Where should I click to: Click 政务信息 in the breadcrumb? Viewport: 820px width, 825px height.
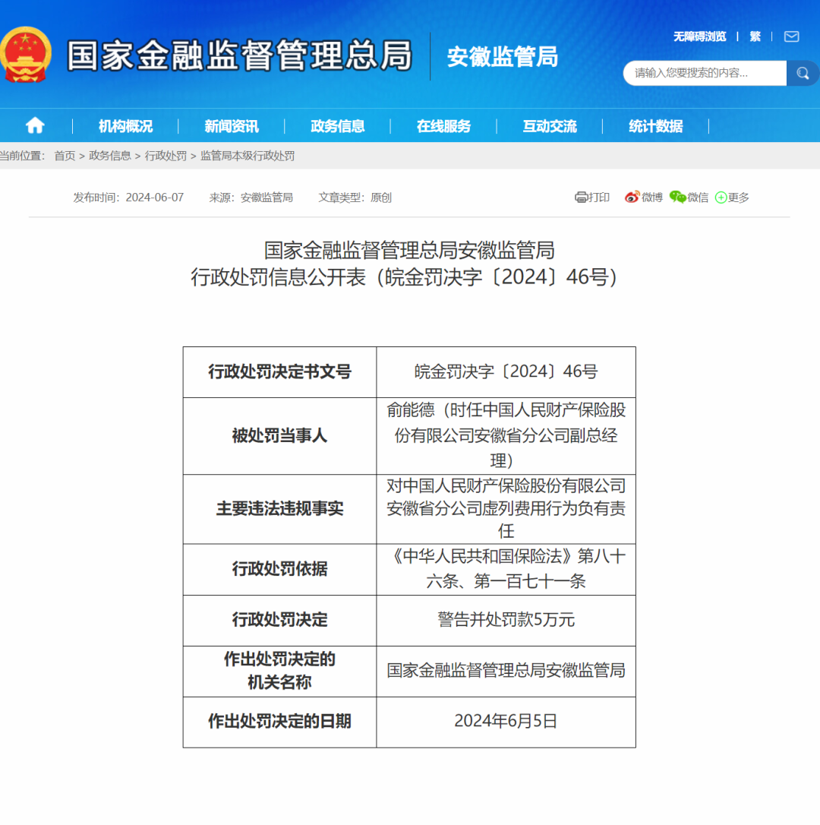(x=110, y=156)
